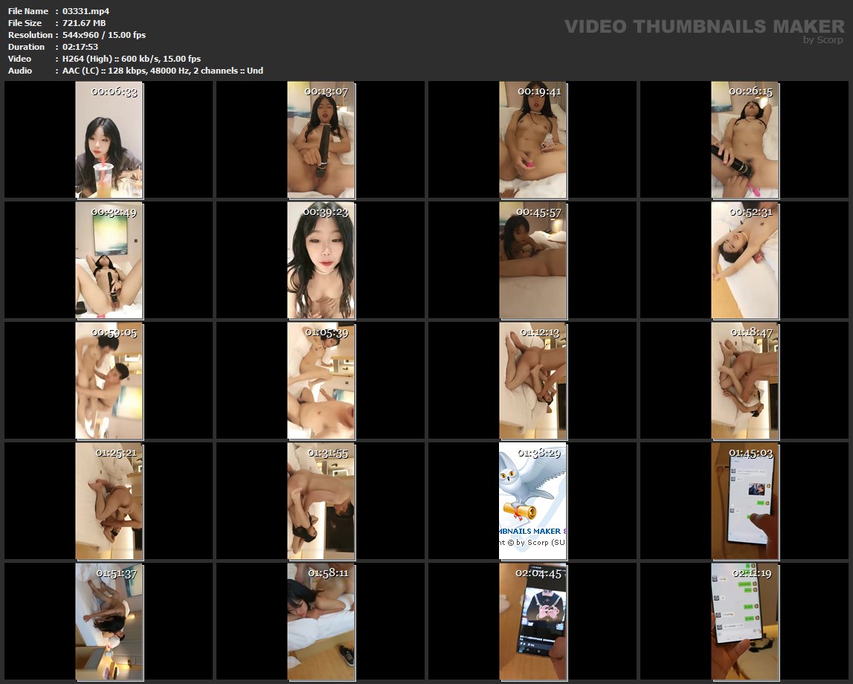Open the thumbnail stamped 01:38:29 with owl logo
853x684 pixels.
(532, 501)
